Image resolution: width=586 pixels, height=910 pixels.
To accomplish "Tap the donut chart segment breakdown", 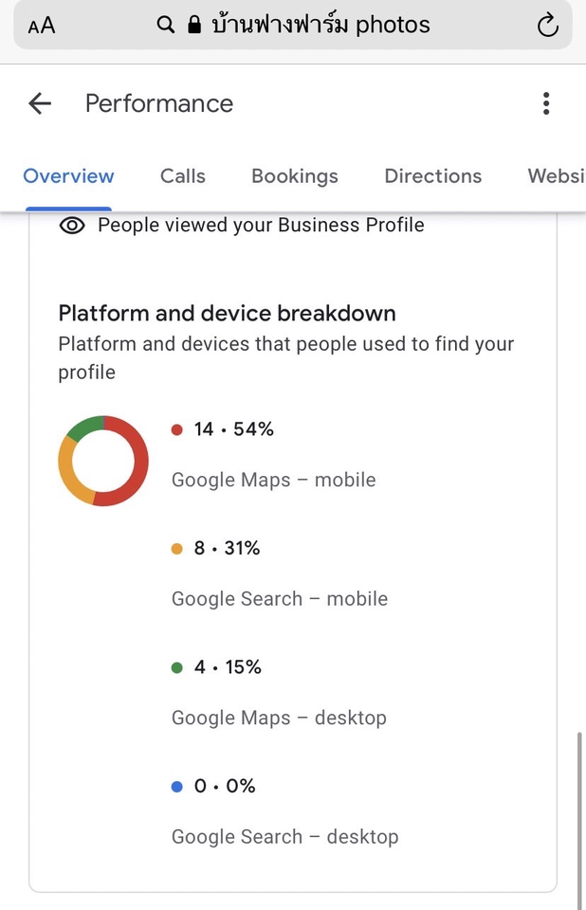I will pyautogui.click(x=102, y=461).
